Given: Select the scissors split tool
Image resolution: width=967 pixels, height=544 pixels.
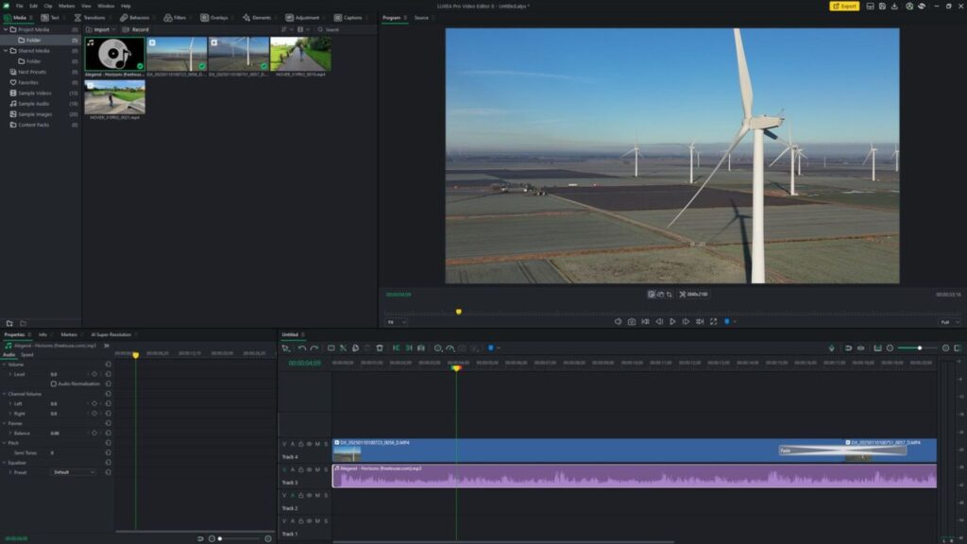Looking at the screenshot, I should click(x=343, y=348).
